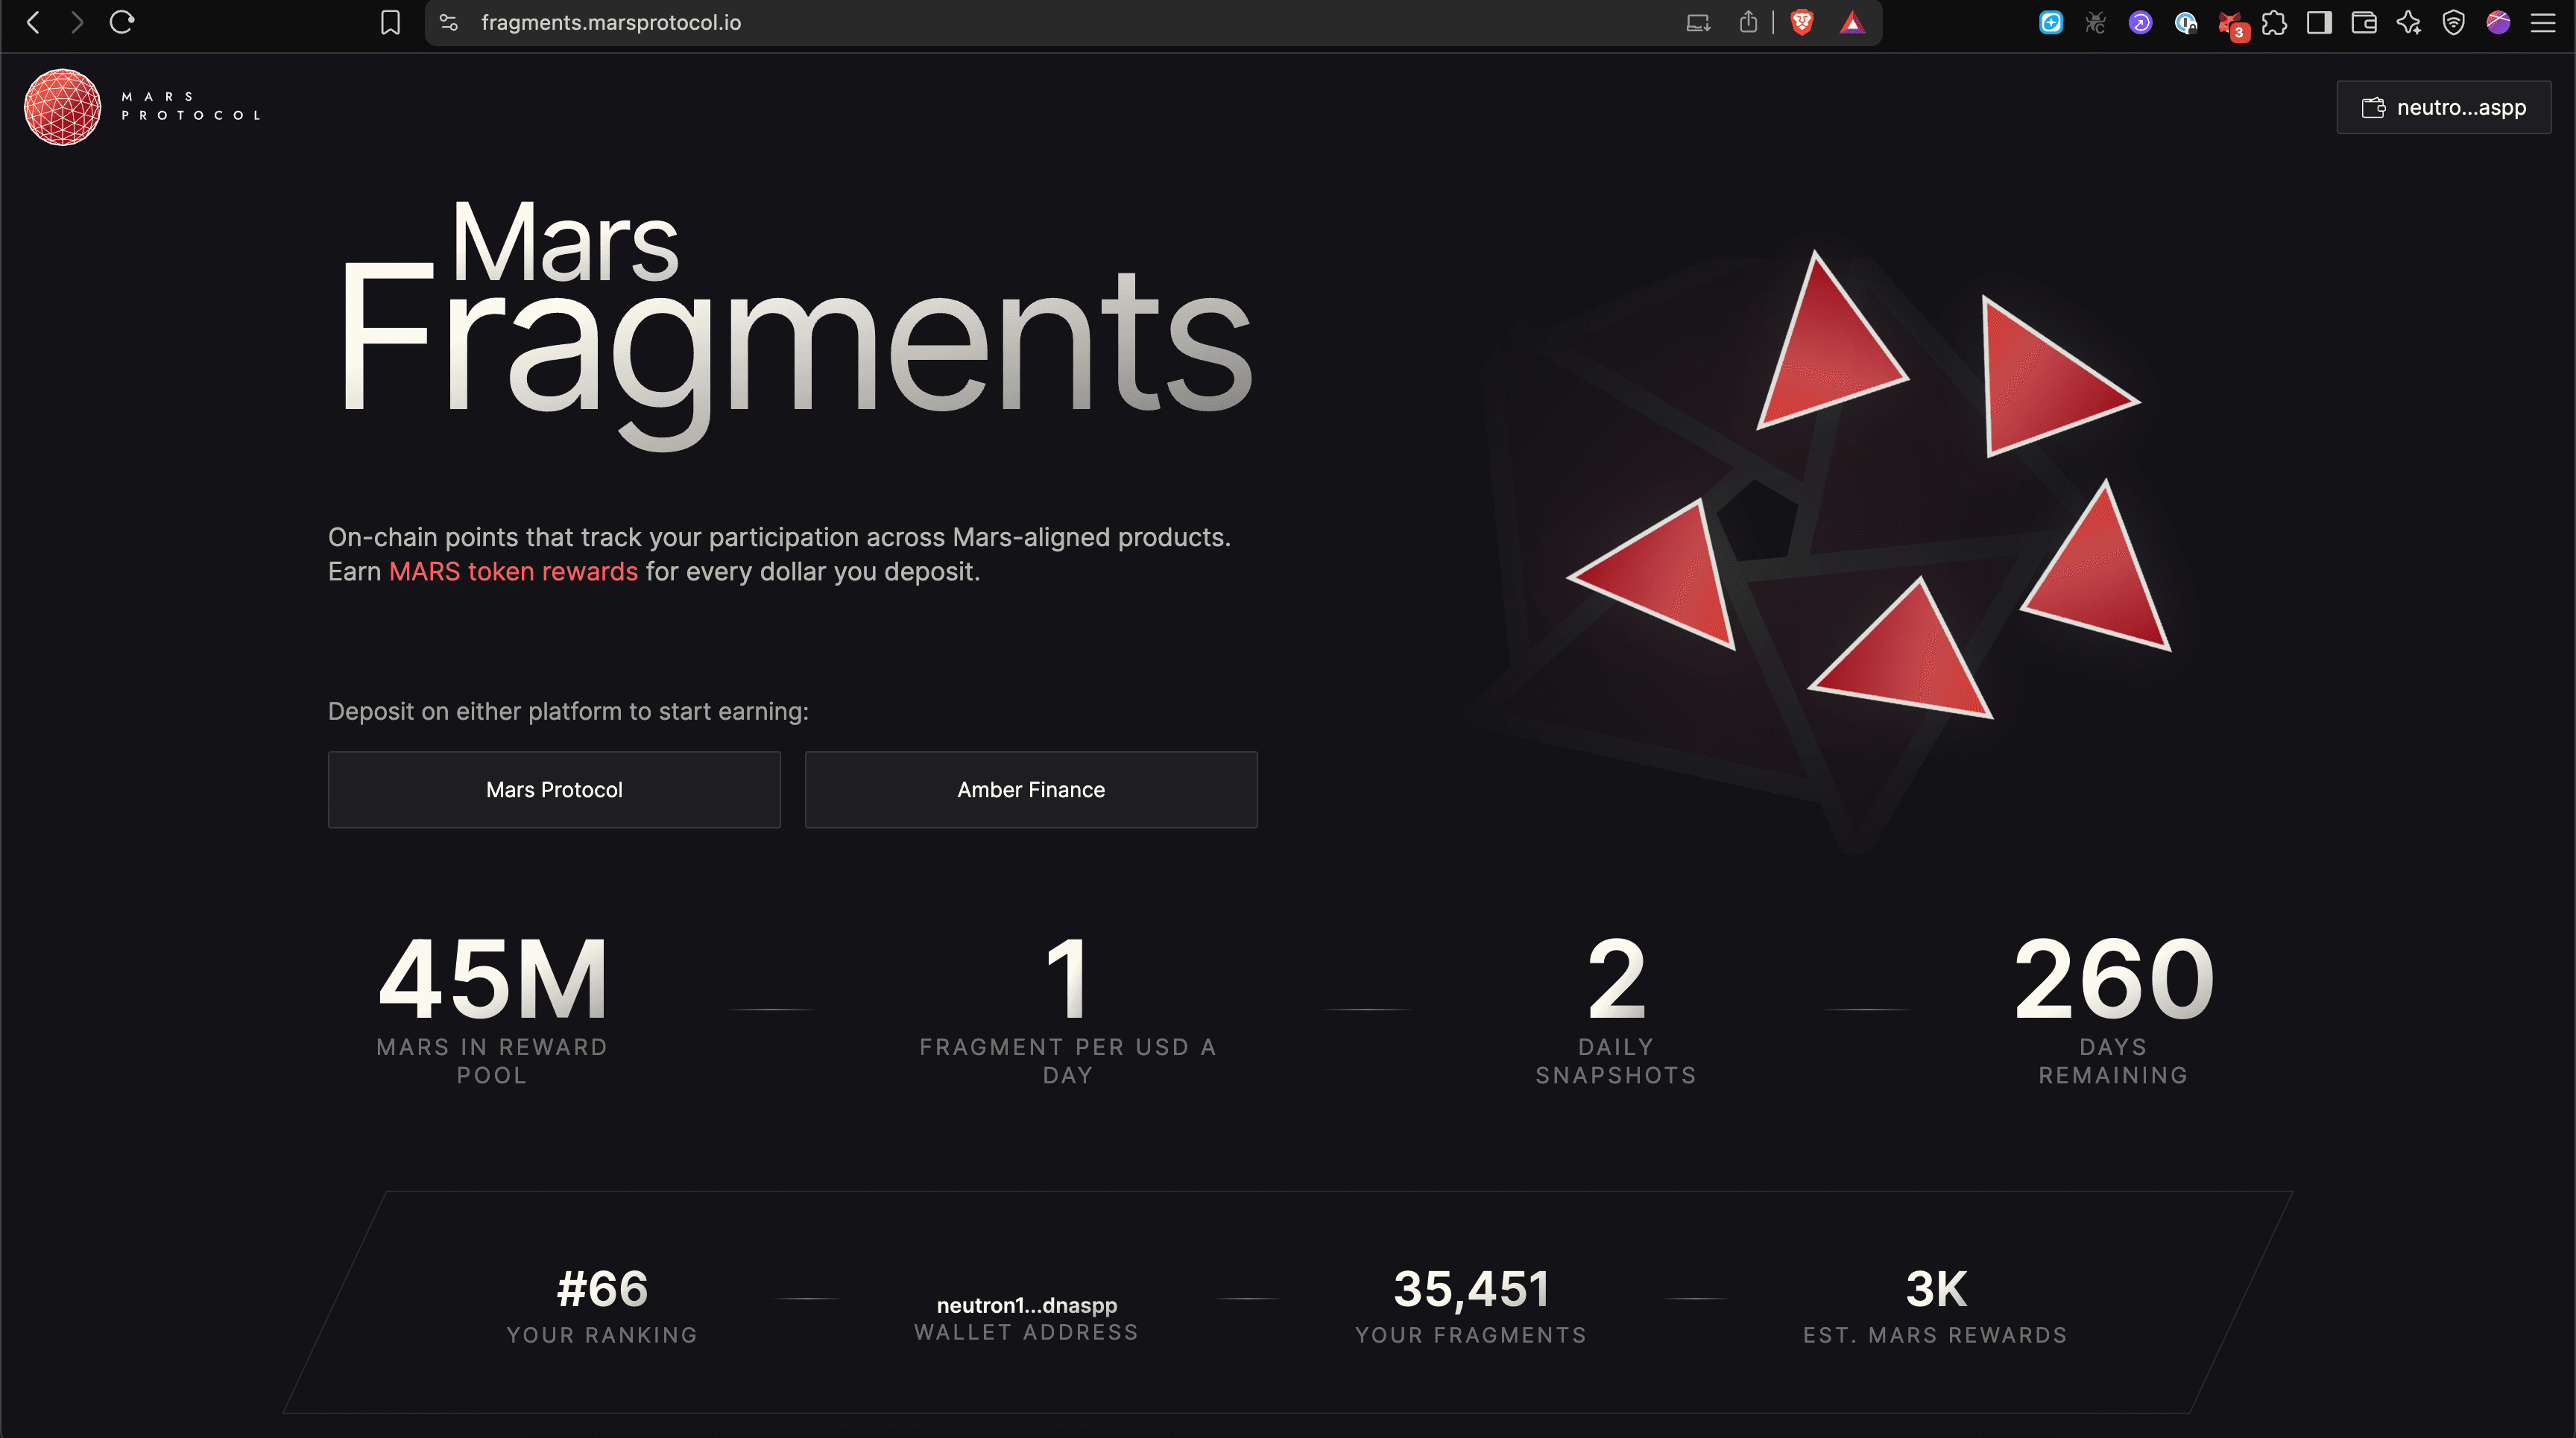Open Brave Wallet from the toolbar
The image size is (2576, 1438).
click(2363, 22)
